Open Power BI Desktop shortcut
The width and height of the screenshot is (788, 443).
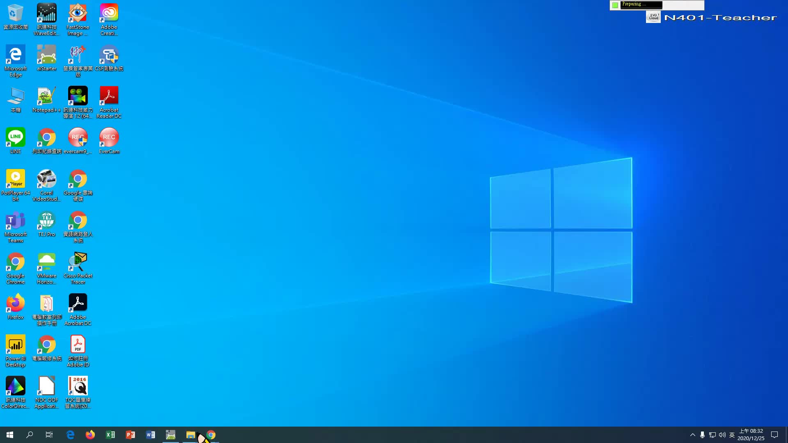click(x=16, y=351)
